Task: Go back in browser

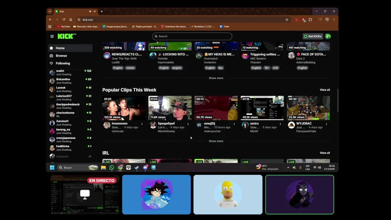Action: pos(50,20)
